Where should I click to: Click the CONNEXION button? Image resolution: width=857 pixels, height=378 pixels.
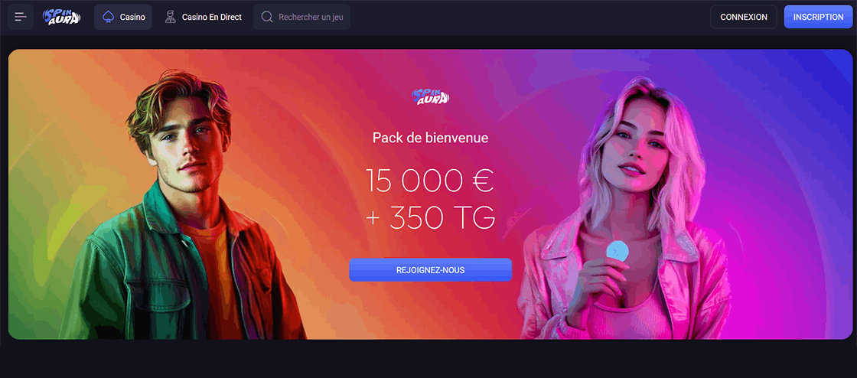point(744,17)
